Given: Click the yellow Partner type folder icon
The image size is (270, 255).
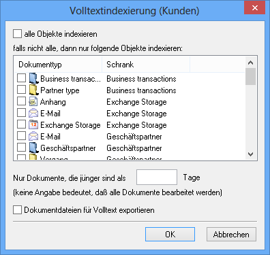Looking at the screenshot, I should click(x=33, y=90).
